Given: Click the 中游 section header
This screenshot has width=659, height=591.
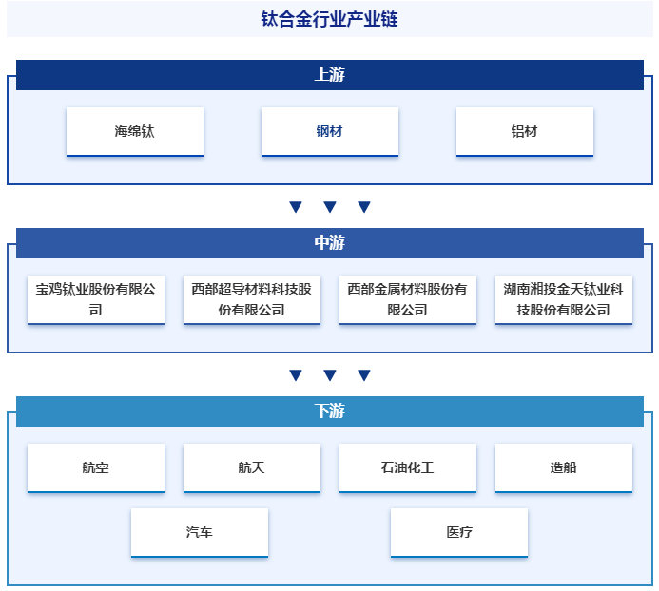Looking at the screenshot, I should (x=330, y=243).
